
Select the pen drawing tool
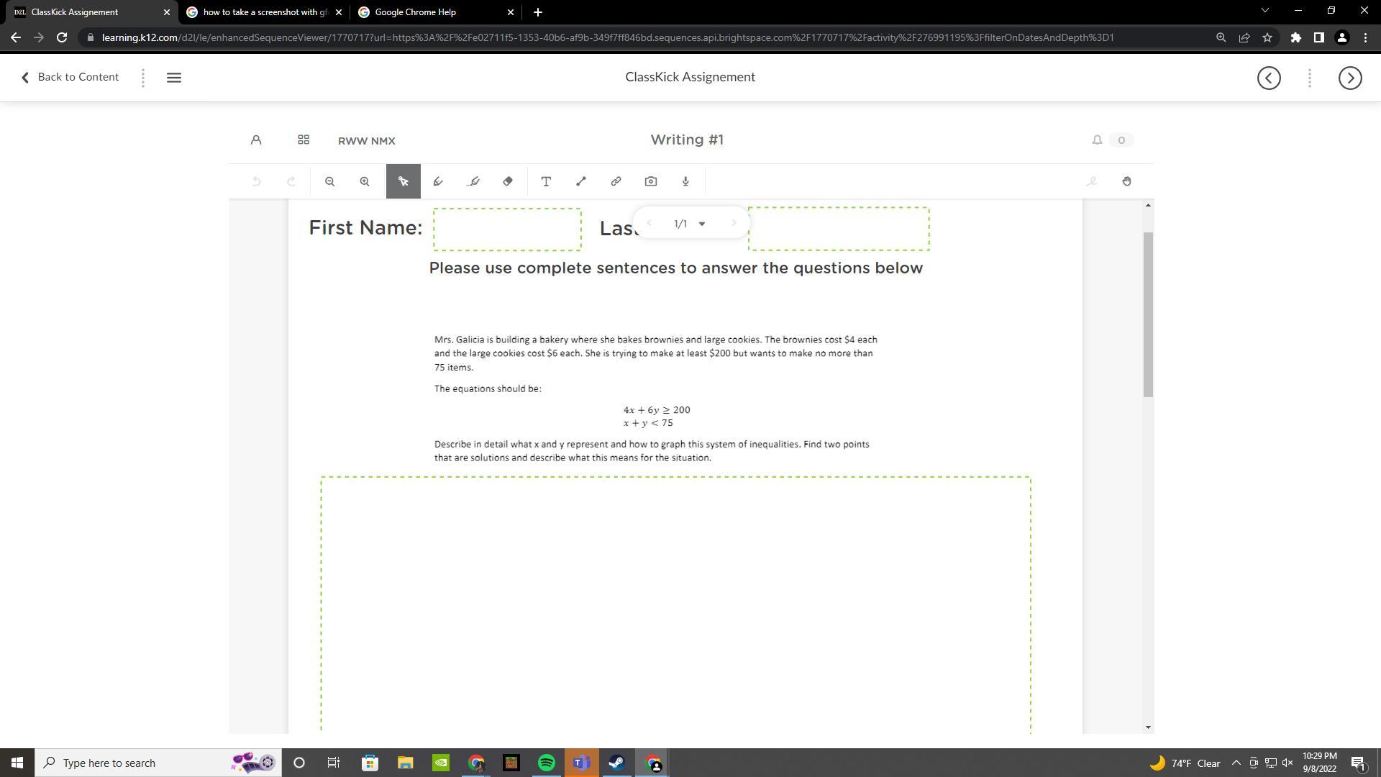coord(438,181)
